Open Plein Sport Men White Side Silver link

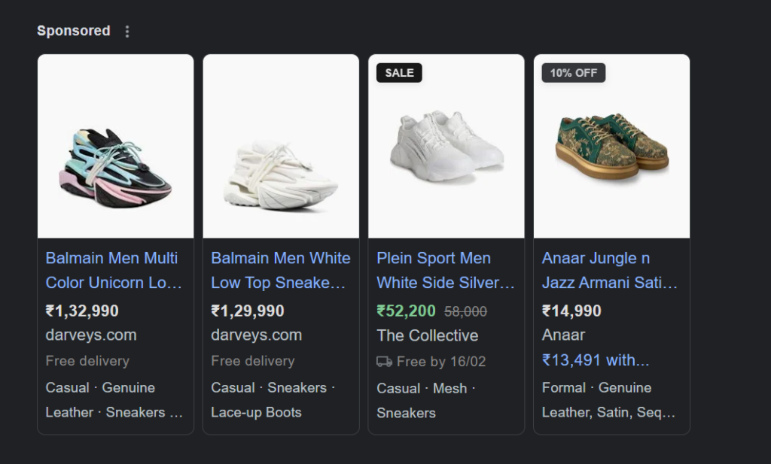[x=446, y=270]
